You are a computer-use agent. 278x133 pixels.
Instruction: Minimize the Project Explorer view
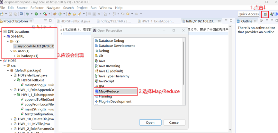[46, 21]
